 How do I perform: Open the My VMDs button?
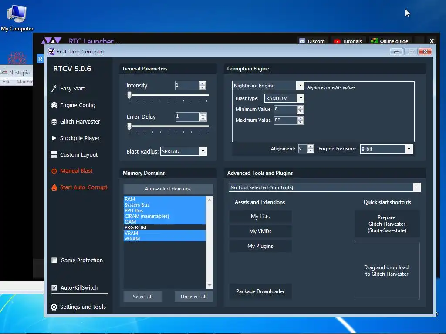pyautogui.click(x=260, y=231)
